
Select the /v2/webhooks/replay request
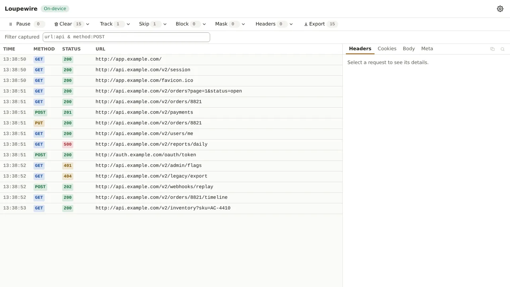click(x=171, y=187)
